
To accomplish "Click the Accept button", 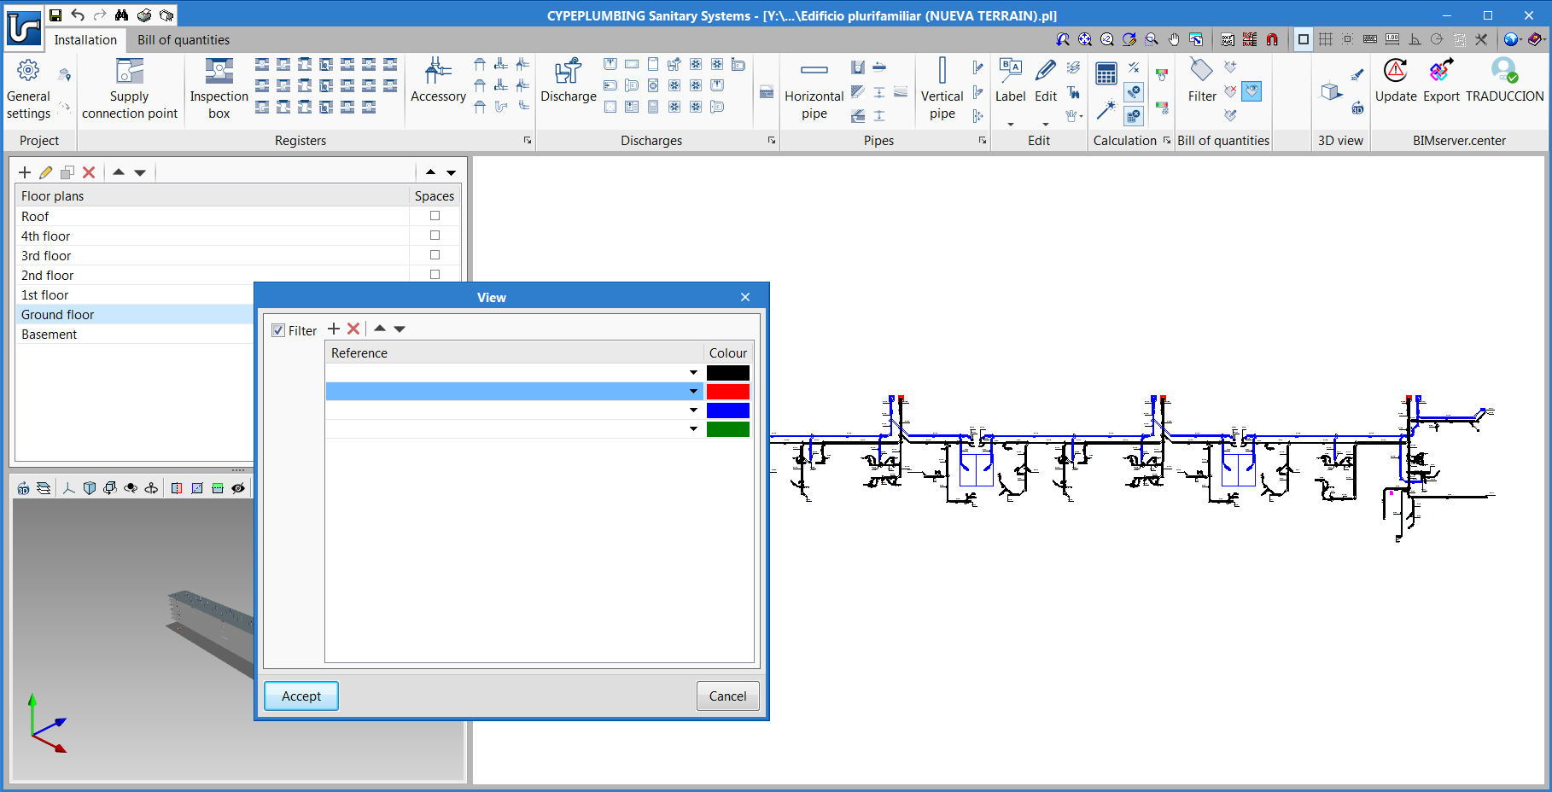I will point(301,696).
